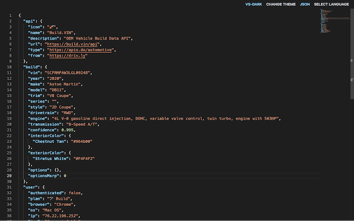Click the "#F4F4F2" color value
This screenshot has height=221, width=354.
pyautogui.click(x=84, y=159)
